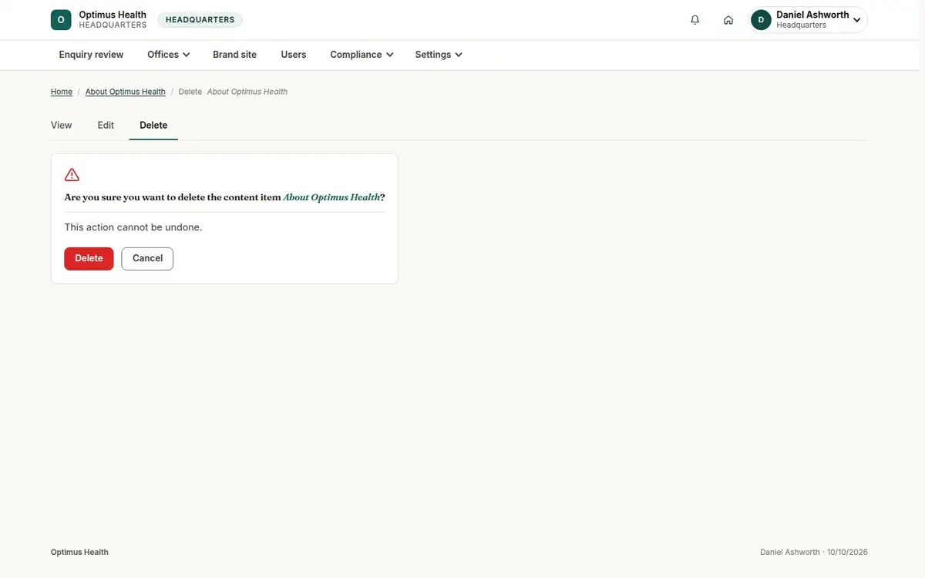
Task: Click About Optimus Health link in confirmation
Action: [x=331, y=197]
